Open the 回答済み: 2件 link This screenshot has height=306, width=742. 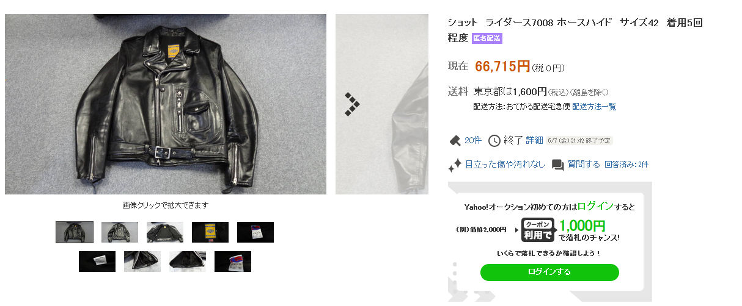[626, 165]
